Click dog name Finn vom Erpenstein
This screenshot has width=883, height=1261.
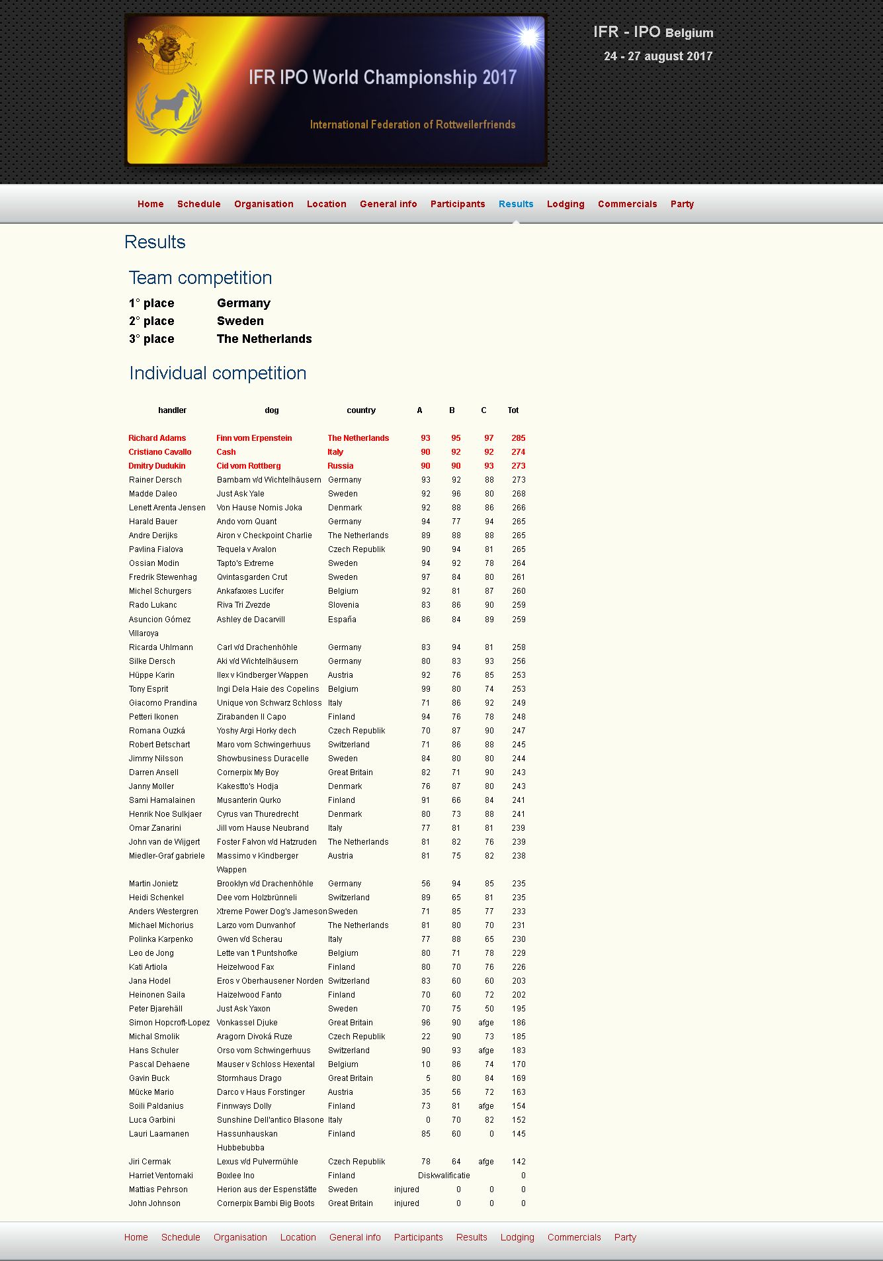[254, 438]
